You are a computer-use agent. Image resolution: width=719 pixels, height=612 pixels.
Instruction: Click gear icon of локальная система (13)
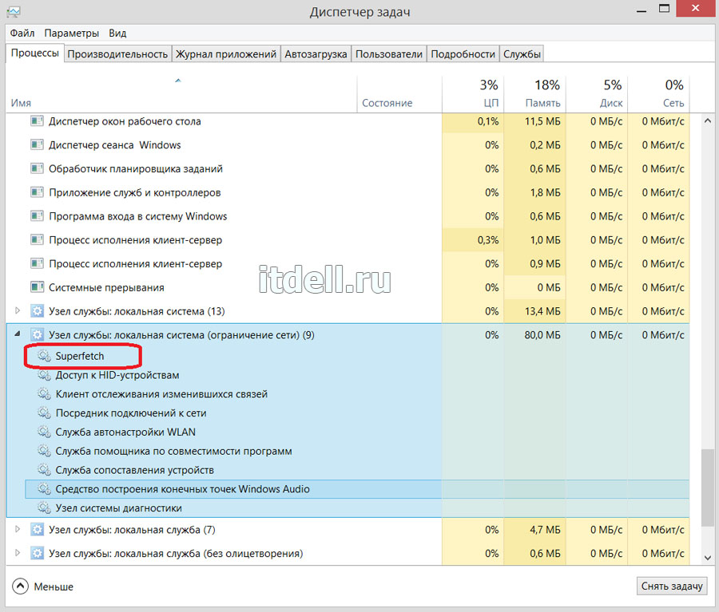(x=37, y=311)
